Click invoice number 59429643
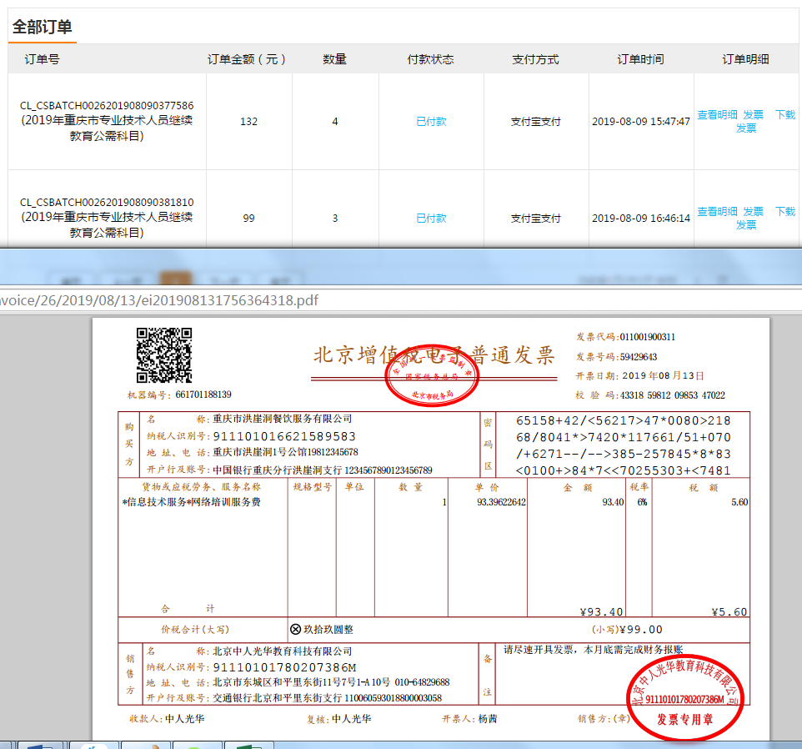This screenshot has height=749, width=802. (x=639, y=357)
